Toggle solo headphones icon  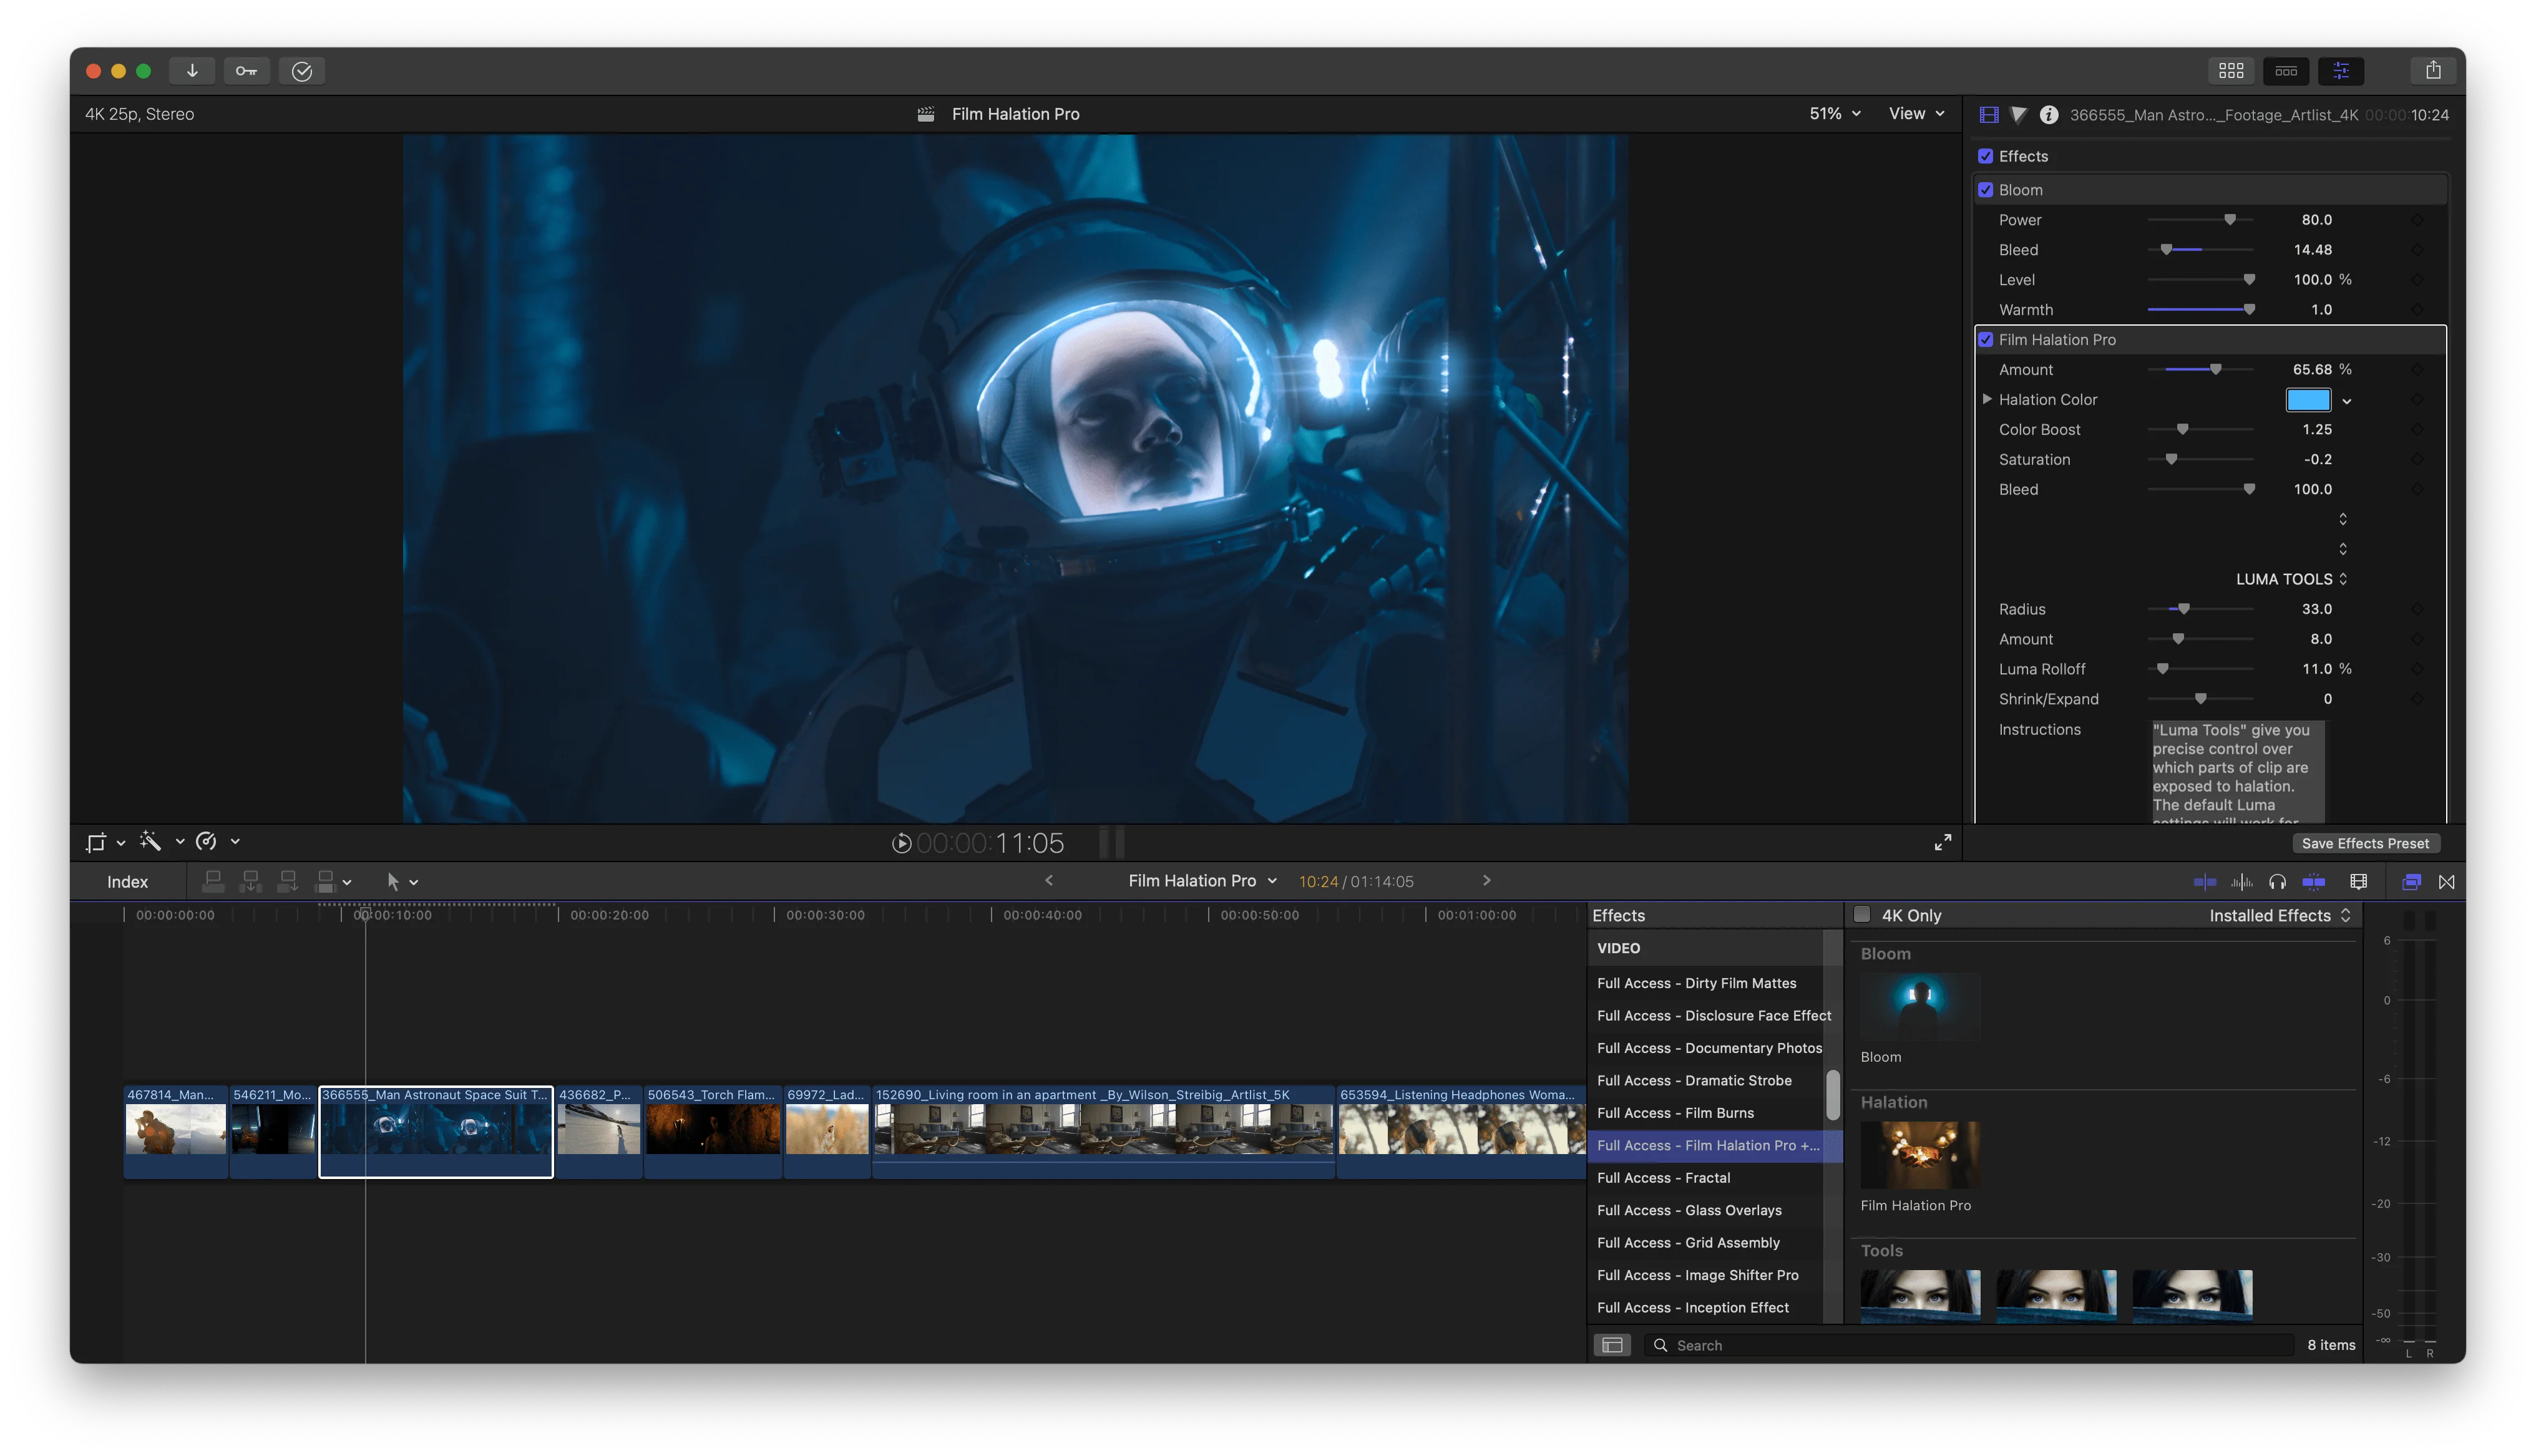point(2278,881)
